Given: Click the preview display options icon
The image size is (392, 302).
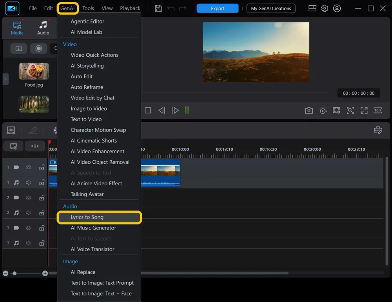Looking at the screenshot, I should coord(336,110).
